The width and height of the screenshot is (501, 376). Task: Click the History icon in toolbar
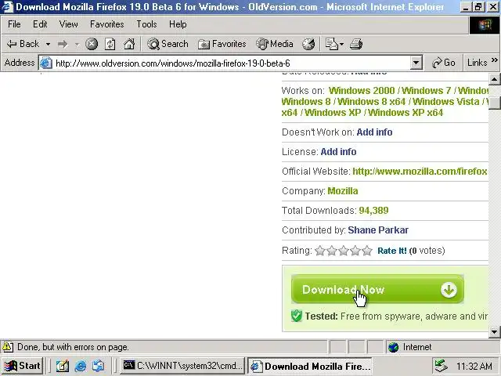[308, 44]
